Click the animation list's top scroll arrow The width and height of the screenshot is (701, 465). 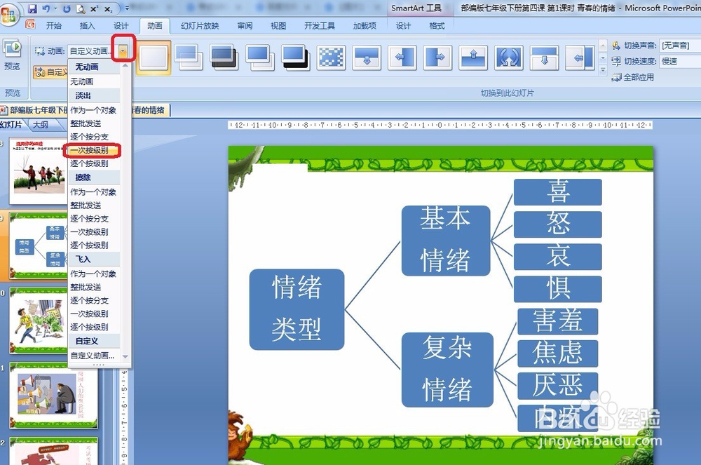(x=125, y=66)
